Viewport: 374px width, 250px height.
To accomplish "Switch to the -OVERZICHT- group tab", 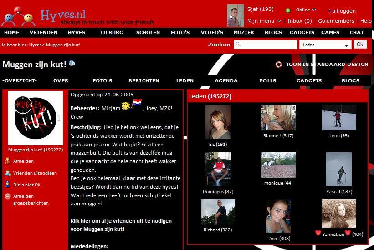I will [x=20, y=80].
